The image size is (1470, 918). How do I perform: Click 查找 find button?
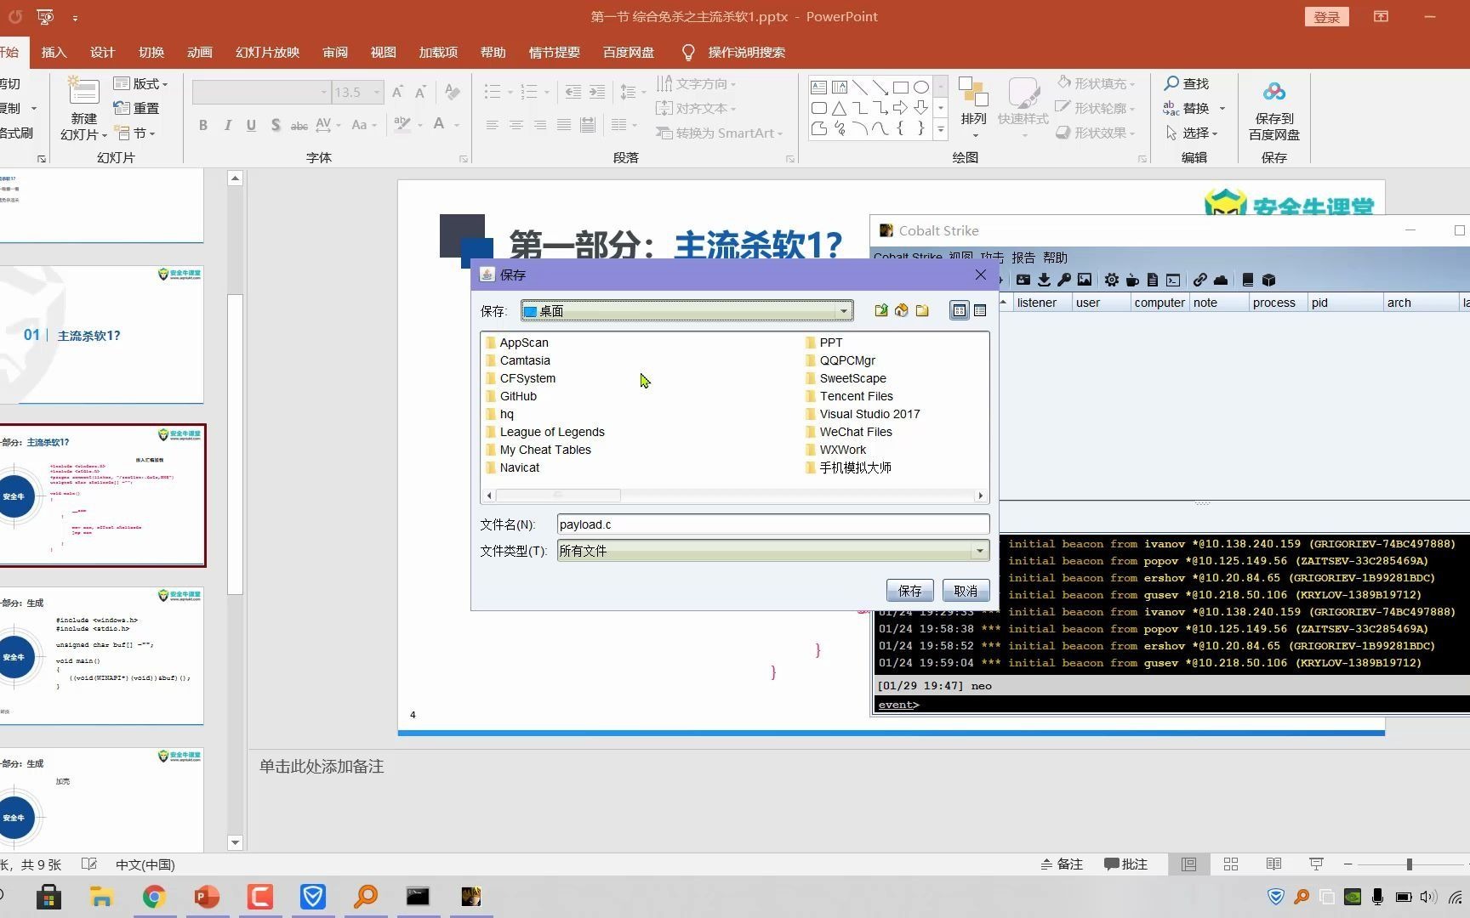1187,83
